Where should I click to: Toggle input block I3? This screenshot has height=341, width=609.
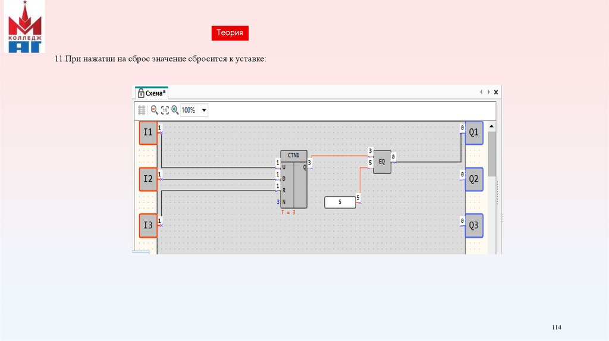pos(148,225)
